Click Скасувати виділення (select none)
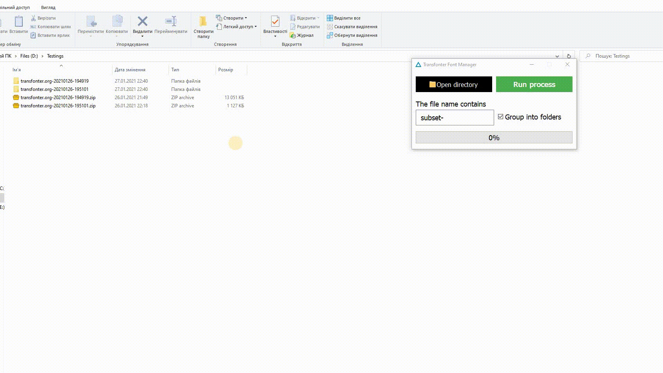Image resolution: width=663 pixels, height=373 pixels. [352, 27]
